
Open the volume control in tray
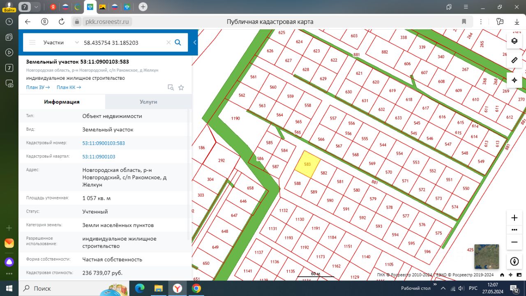(x=462, y=288)
